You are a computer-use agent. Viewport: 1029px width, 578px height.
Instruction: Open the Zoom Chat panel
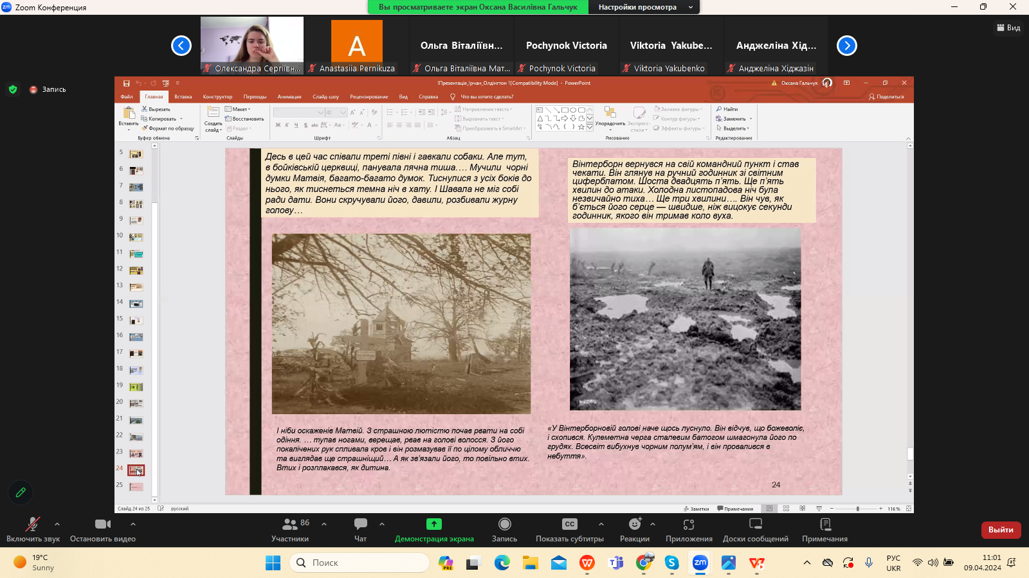(x=361, y=525)
